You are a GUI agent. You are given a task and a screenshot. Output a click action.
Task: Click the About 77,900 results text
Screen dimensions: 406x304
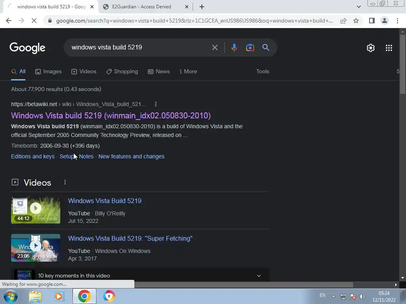[56, 89]
